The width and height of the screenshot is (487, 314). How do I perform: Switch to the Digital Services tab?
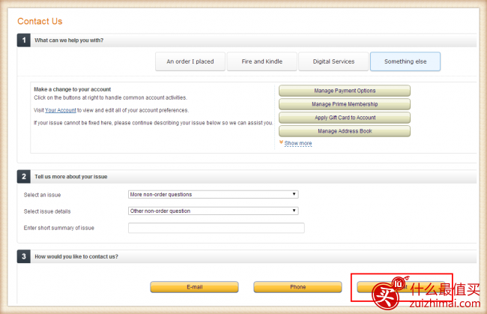[333, 61]
